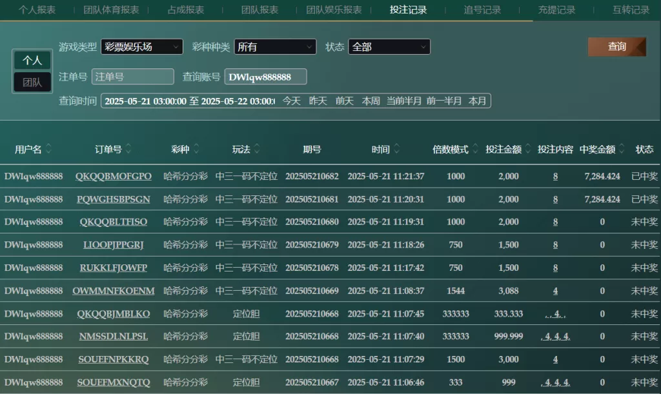This screenshot has height=394, width=661.
Task: Sort table by 时间 column arrows
Action: tap(396, 148)
